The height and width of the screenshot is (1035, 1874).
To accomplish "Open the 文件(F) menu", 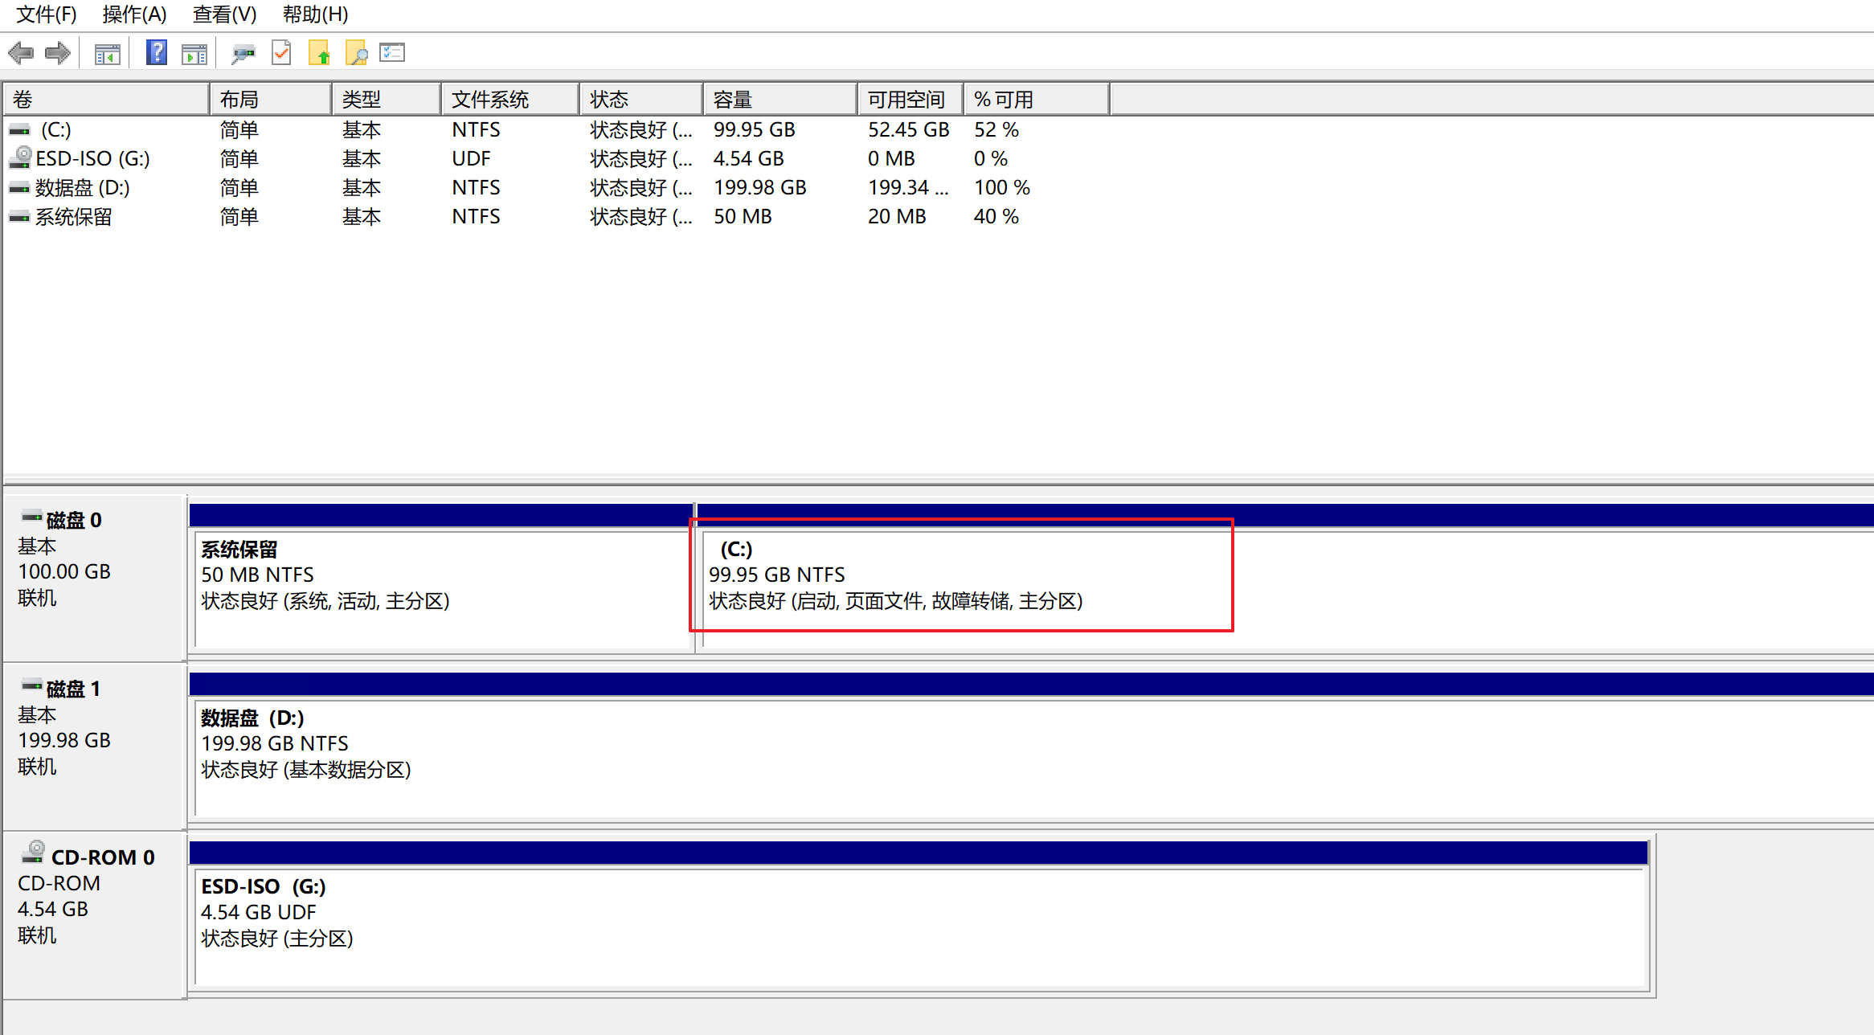I will pos(47,14).
